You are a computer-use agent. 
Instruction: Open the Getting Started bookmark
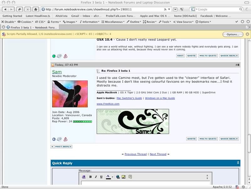coord(12,16)
